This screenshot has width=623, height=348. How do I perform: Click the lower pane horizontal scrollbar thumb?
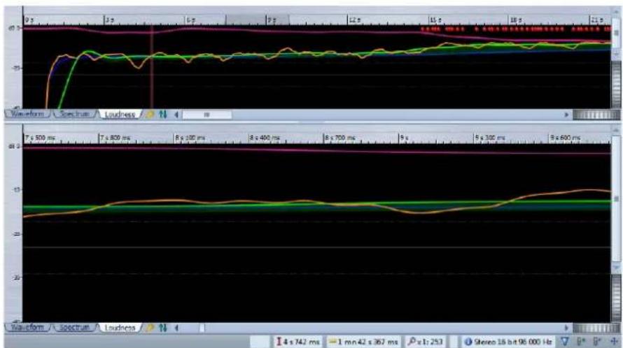(x=202, y=328)
